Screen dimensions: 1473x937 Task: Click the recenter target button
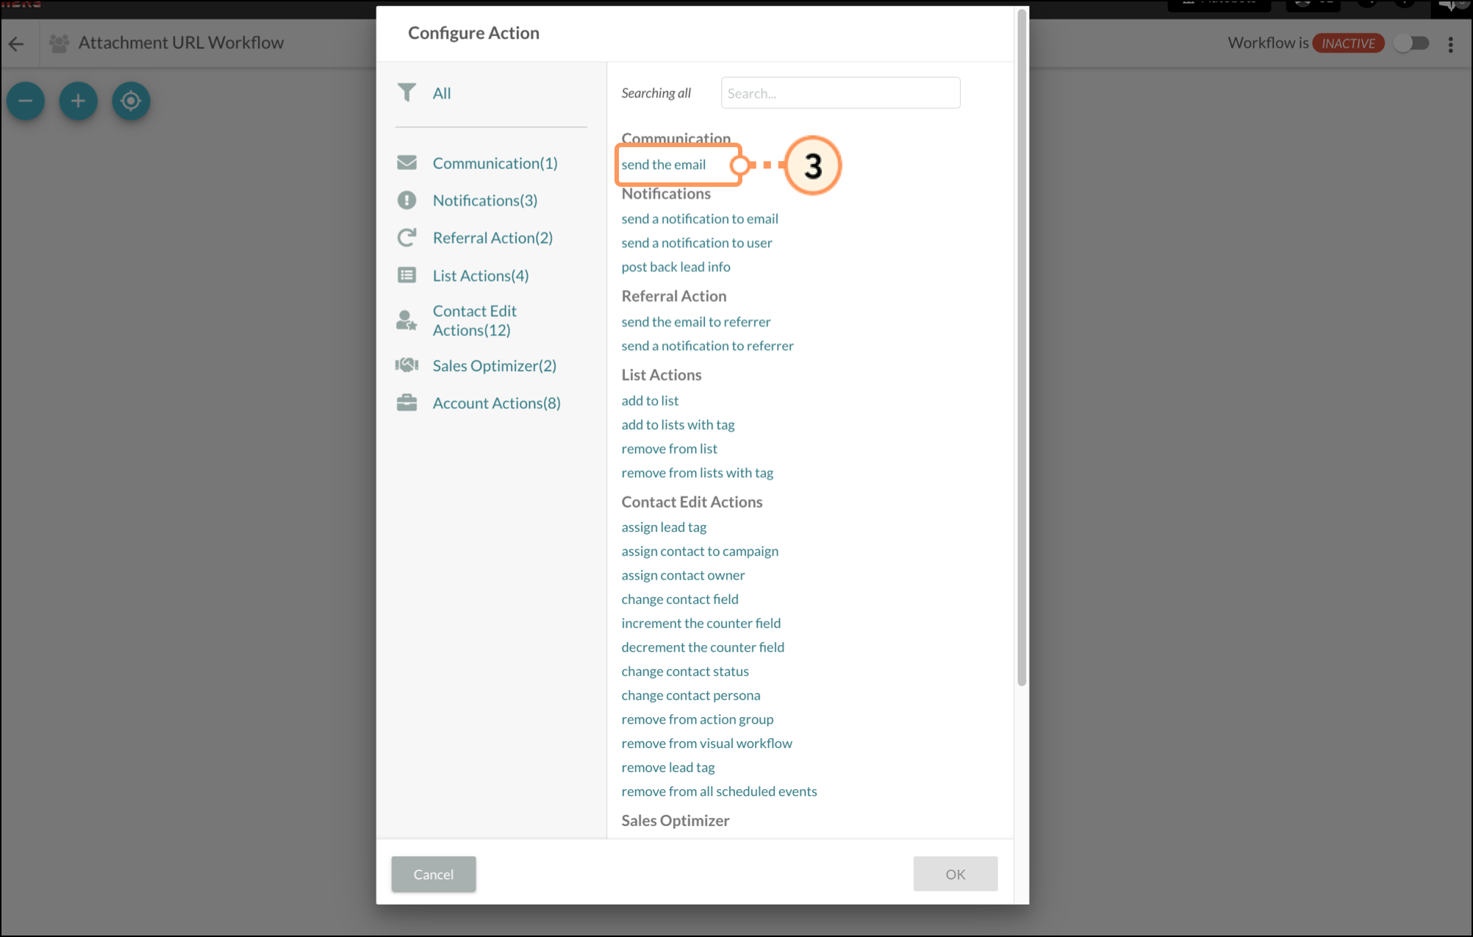[x=132, y=101]
